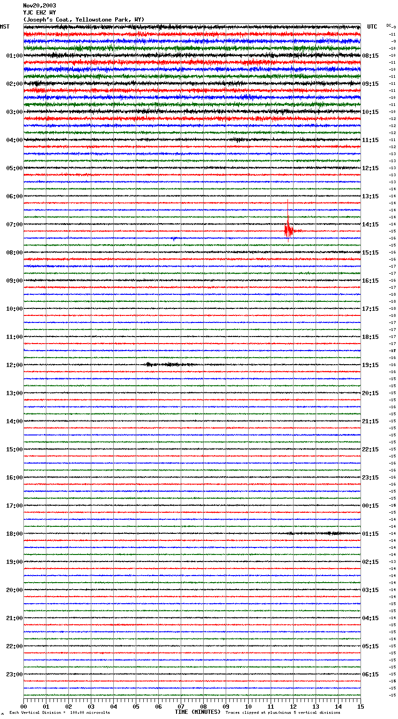Select the 07:00 MST time label
398x719 pixels.
15,225
